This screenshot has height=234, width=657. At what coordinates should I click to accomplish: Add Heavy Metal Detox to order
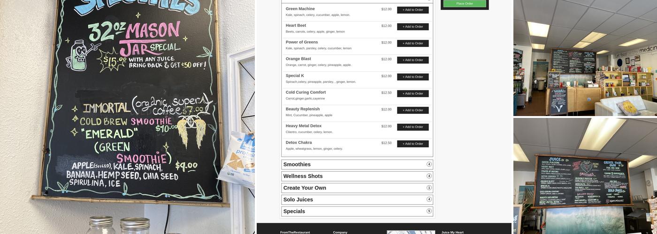click(413, 127)
